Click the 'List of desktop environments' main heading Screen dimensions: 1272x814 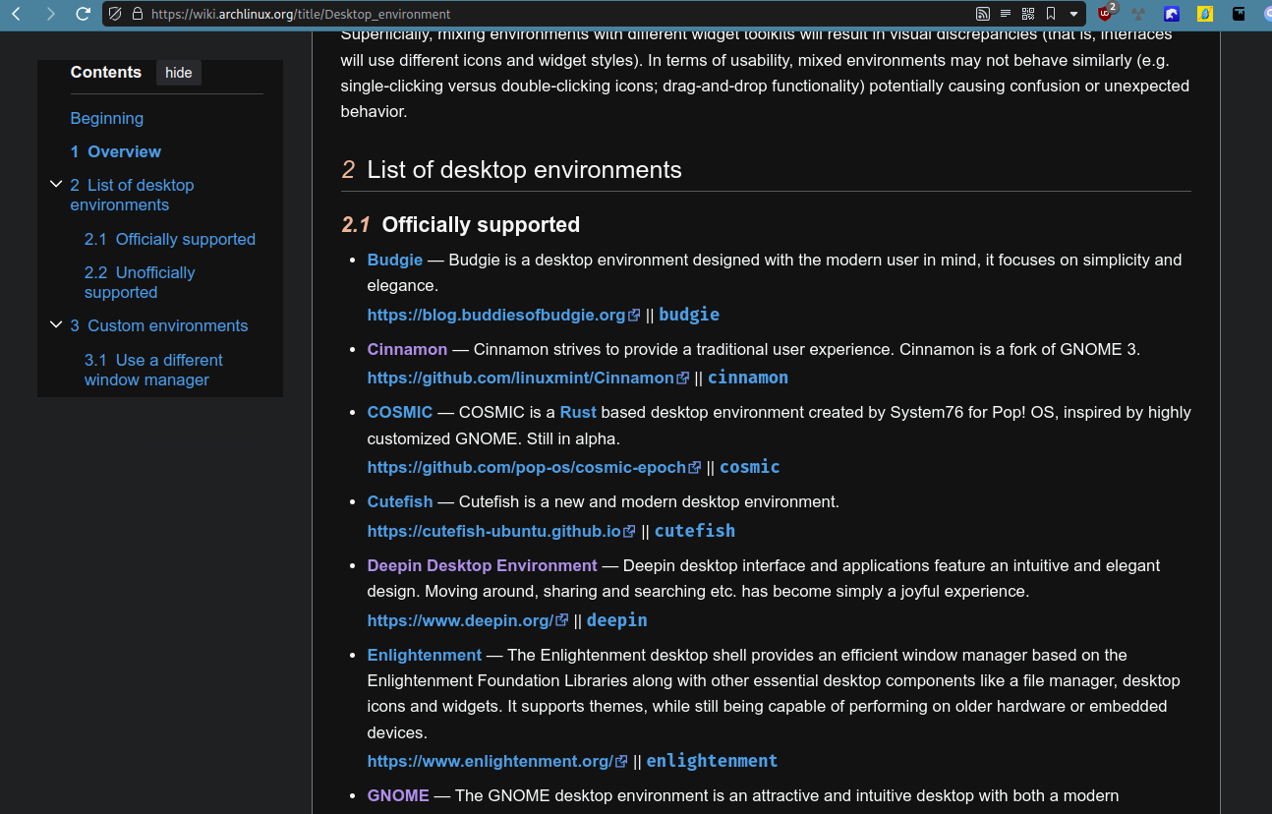(x=525, y=169)
